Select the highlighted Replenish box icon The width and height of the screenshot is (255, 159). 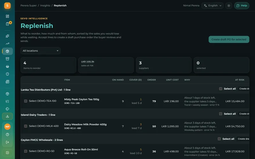coord(7,51)
